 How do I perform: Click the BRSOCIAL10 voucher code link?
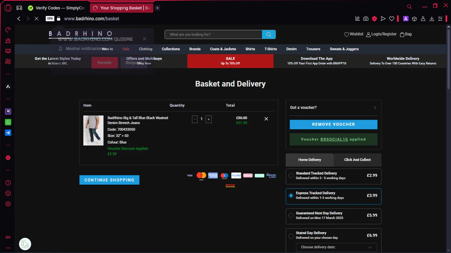click(334, 140)
